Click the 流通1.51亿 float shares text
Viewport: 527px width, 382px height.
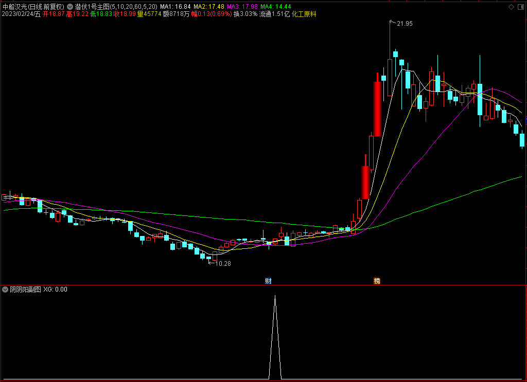[274, 14]
